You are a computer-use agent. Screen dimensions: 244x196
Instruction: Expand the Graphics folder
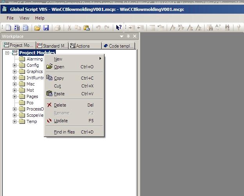pos(14,71)
